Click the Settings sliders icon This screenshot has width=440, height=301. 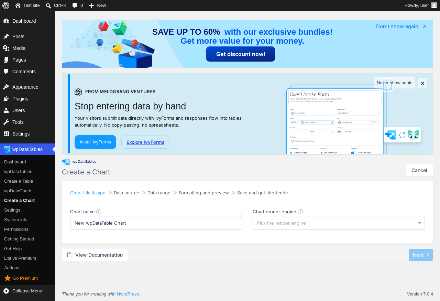click(x=6, y=134)
